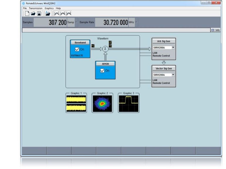Viewport: 226px width, 169px height.
Task: Click the down arrow between signal generators
Action: 164,62
